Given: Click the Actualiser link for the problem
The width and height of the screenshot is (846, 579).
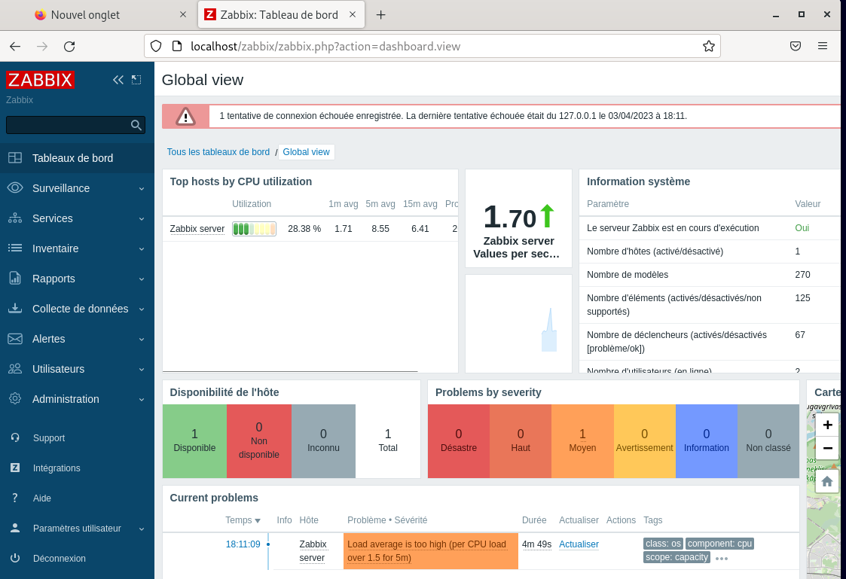Looking at the screenshot, I should (x=579, y=544).
